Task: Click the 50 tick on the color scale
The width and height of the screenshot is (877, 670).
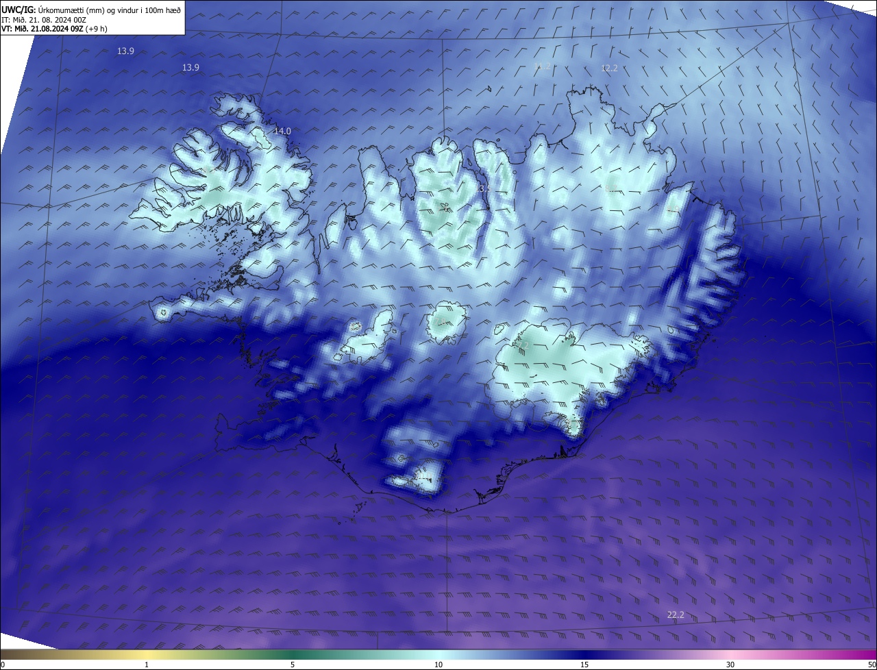Action: pos(872,665)
